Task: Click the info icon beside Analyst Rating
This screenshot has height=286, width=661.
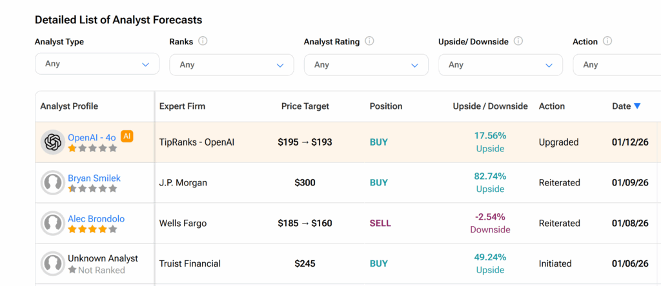Action: 369,41
